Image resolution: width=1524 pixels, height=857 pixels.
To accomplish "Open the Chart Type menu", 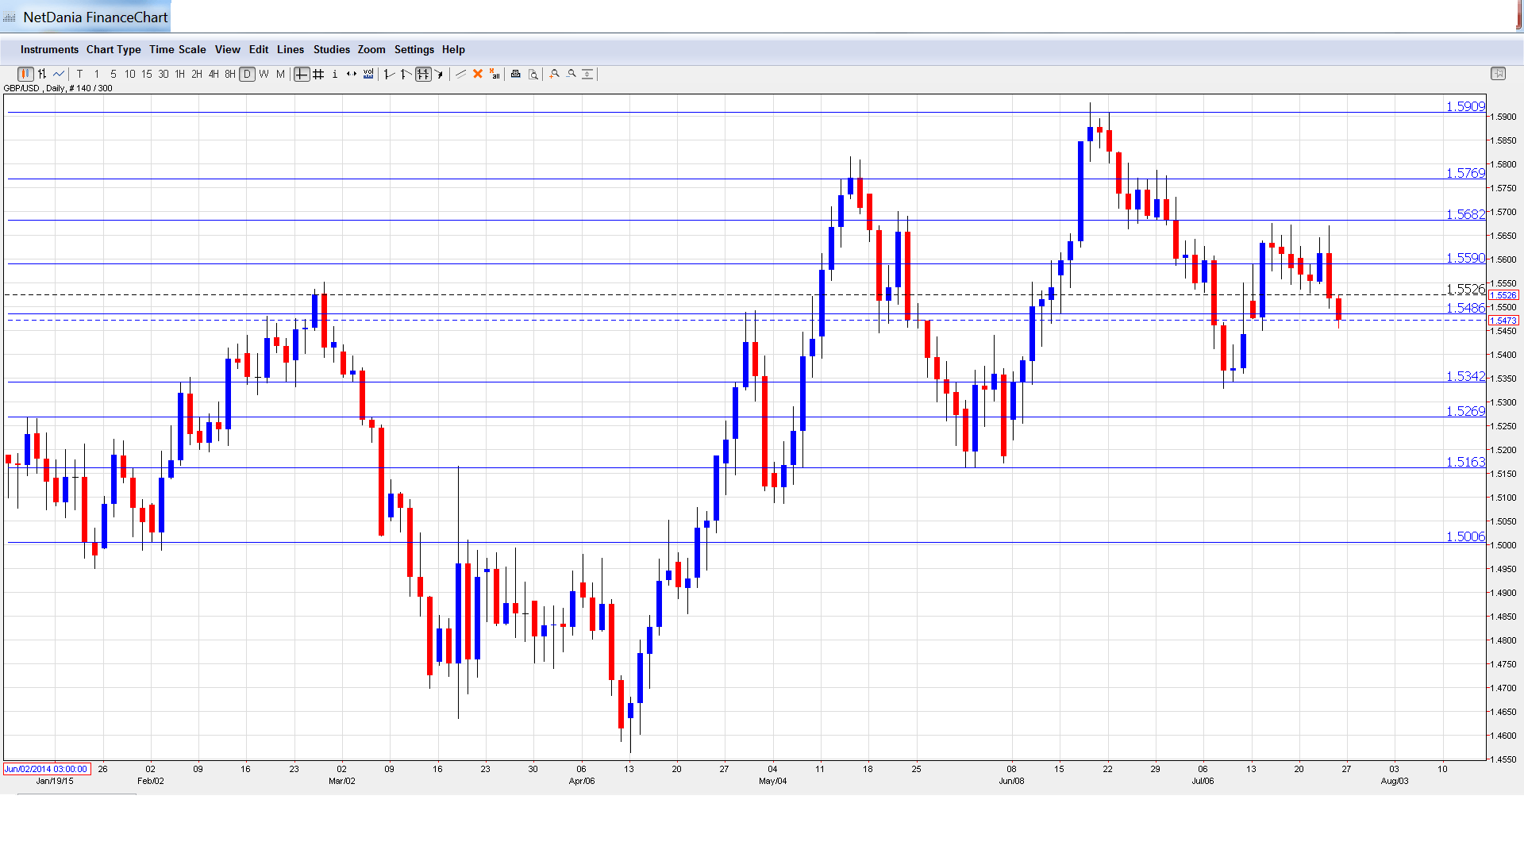I will [x=114, y=49].
